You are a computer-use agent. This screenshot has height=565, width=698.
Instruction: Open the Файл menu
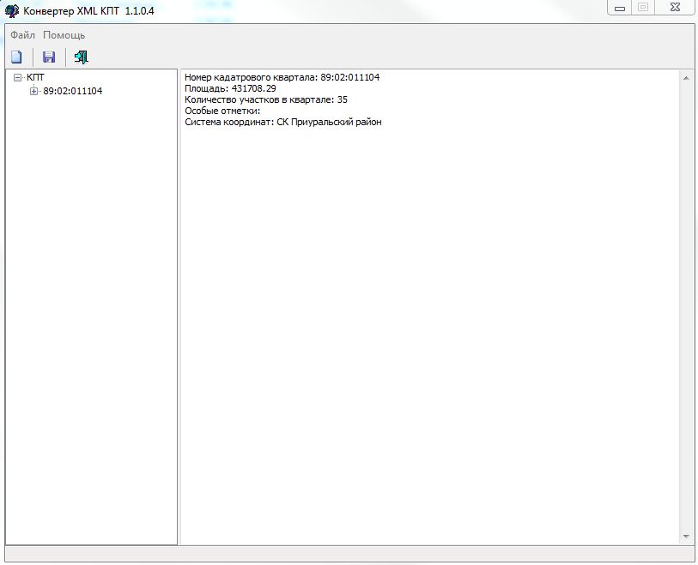[23, 35]
